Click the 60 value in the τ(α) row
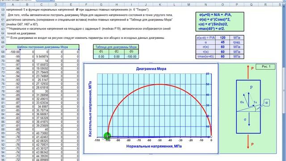This screenshot has width=286, height=161. point(223,52)
